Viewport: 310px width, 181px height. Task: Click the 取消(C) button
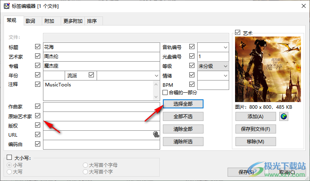(287, 172)
